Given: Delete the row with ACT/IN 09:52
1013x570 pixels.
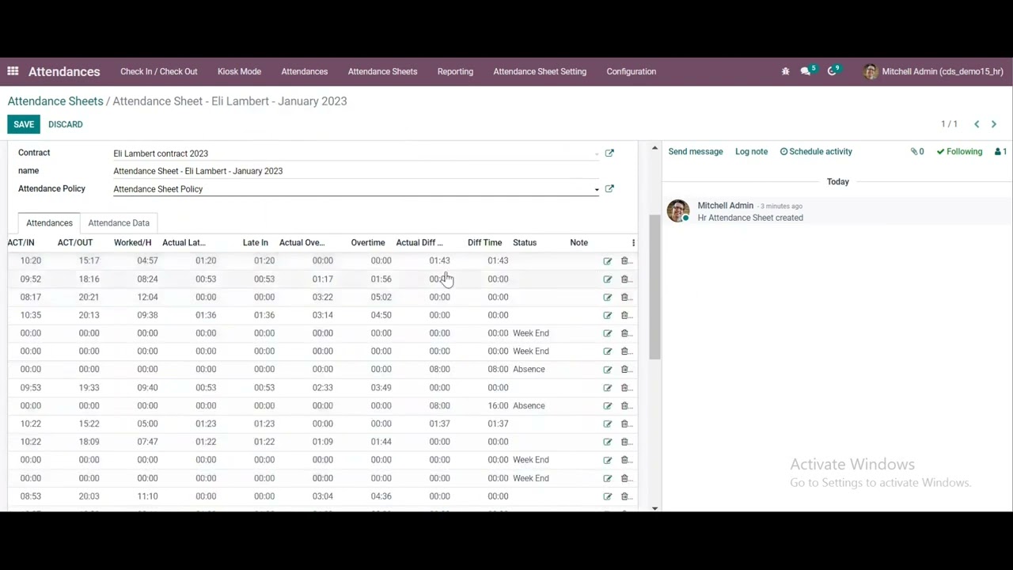Looking at the screenshot, I should 624,279.
